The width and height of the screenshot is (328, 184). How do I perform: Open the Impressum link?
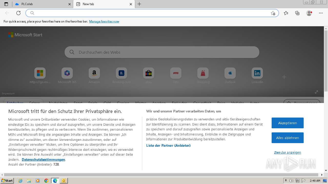[x=8, y=94]
